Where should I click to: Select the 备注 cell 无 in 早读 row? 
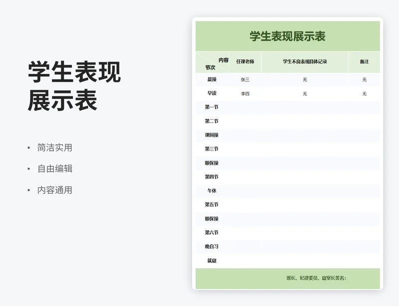pos(364,94)
